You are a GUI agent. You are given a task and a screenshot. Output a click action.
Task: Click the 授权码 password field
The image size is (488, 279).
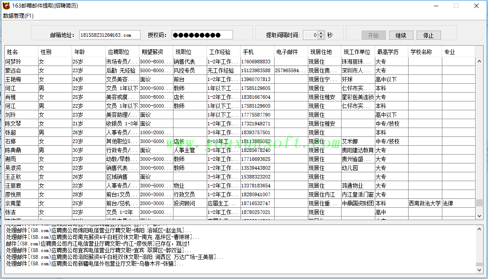202,35
